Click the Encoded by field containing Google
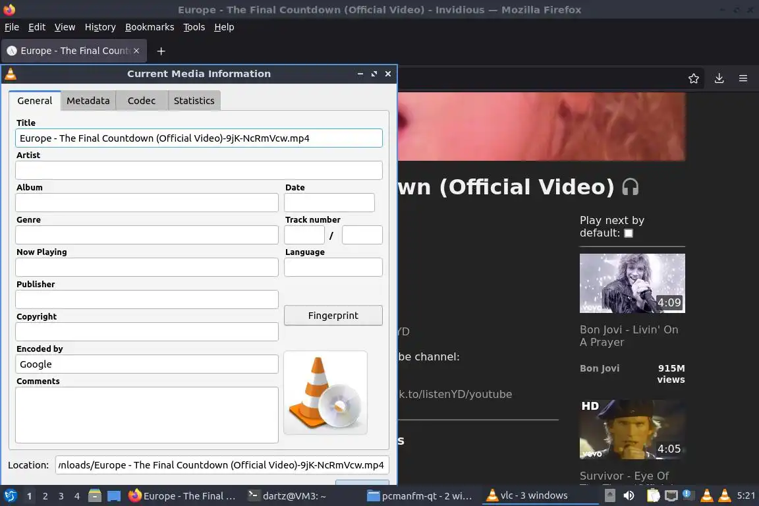Screen dimensions: 759x506 click(147, 364)
